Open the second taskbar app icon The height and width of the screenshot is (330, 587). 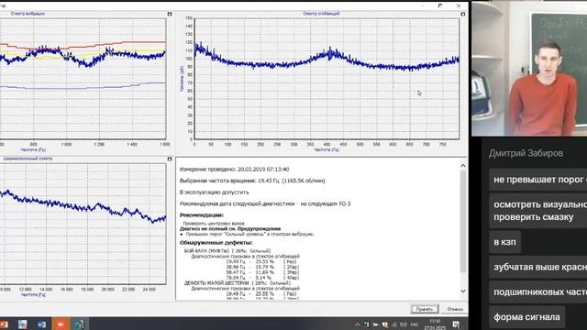click(22, 324)
